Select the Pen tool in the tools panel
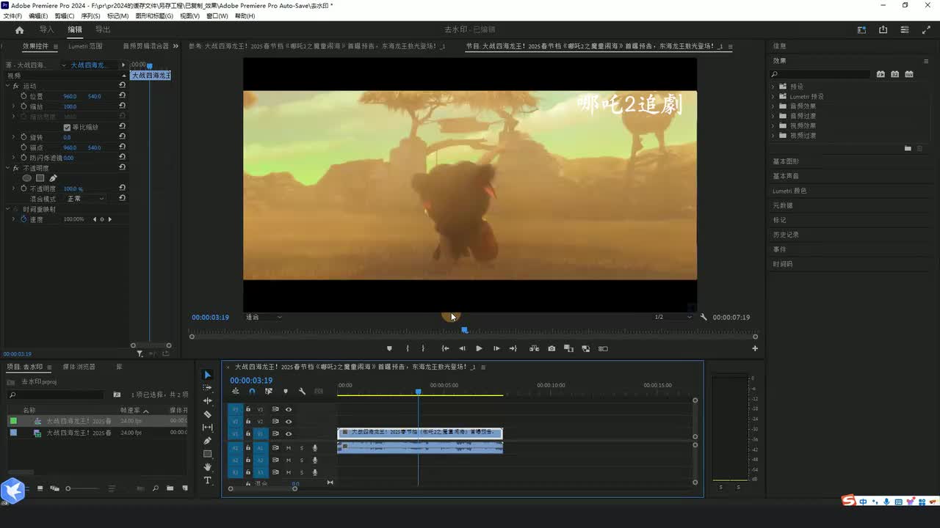The width and height of the screenshot is (940, 528). click(208, 441)
